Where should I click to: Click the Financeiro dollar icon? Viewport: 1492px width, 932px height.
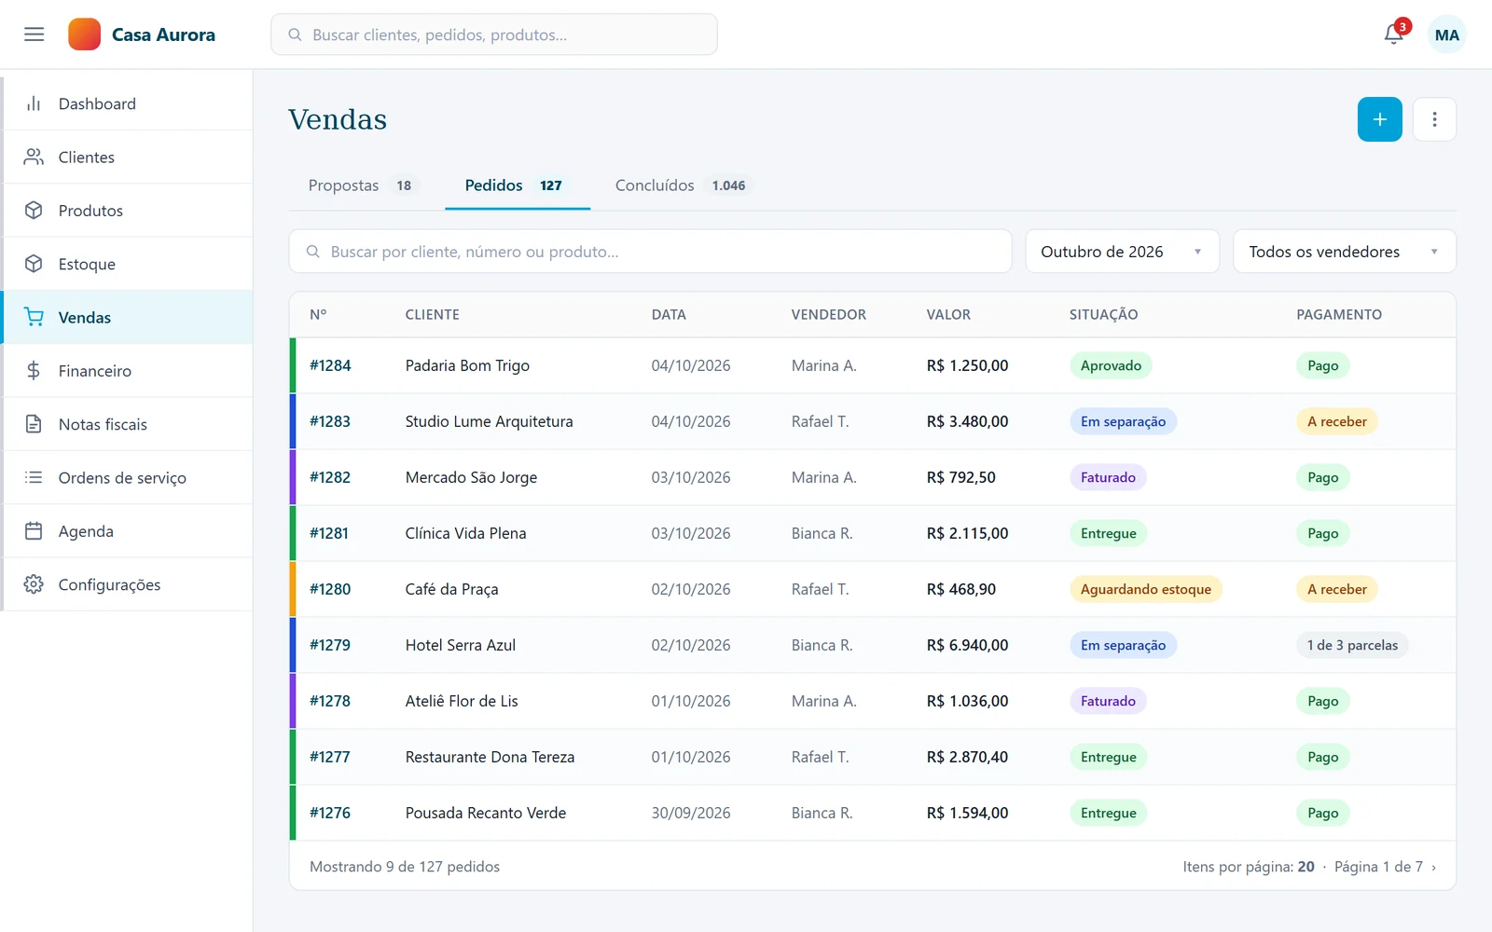tap(34, 371)
